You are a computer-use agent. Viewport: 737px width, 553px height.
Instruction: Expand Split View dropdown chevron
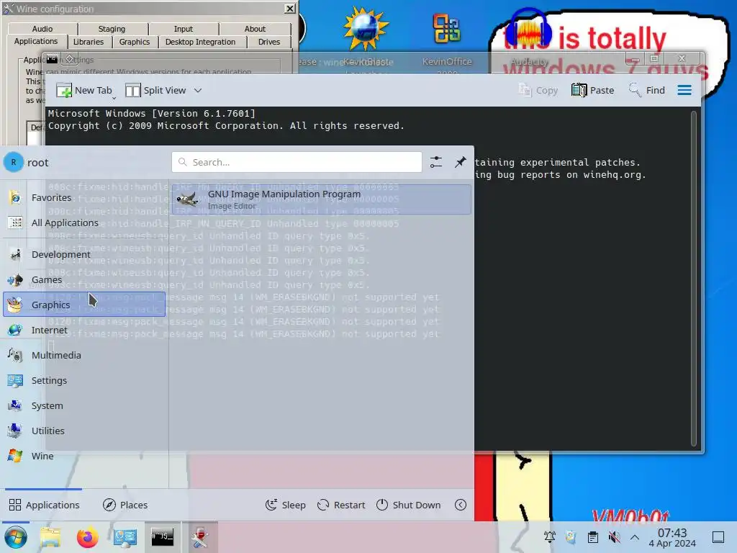(198, 90)
